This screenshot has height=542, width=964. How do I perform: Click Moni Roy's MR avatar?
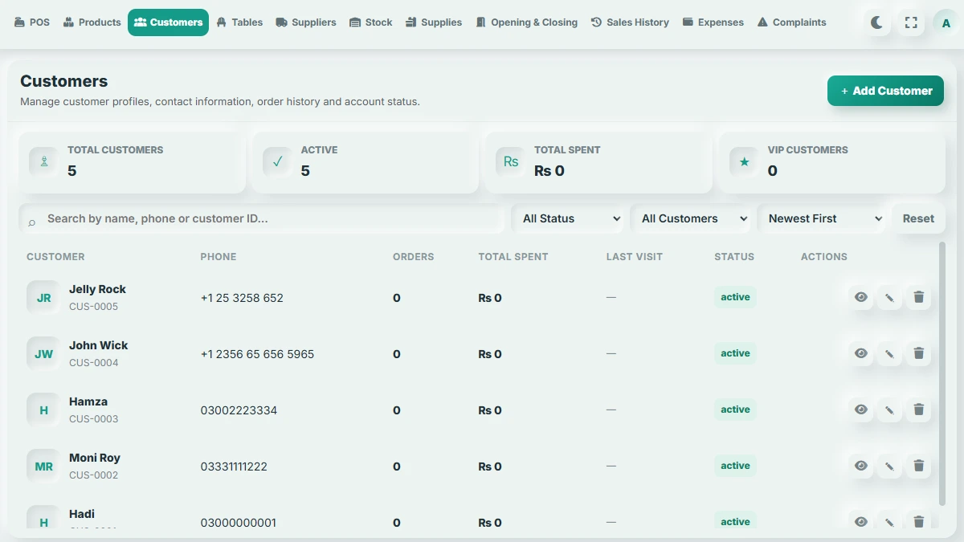(43, 466)
